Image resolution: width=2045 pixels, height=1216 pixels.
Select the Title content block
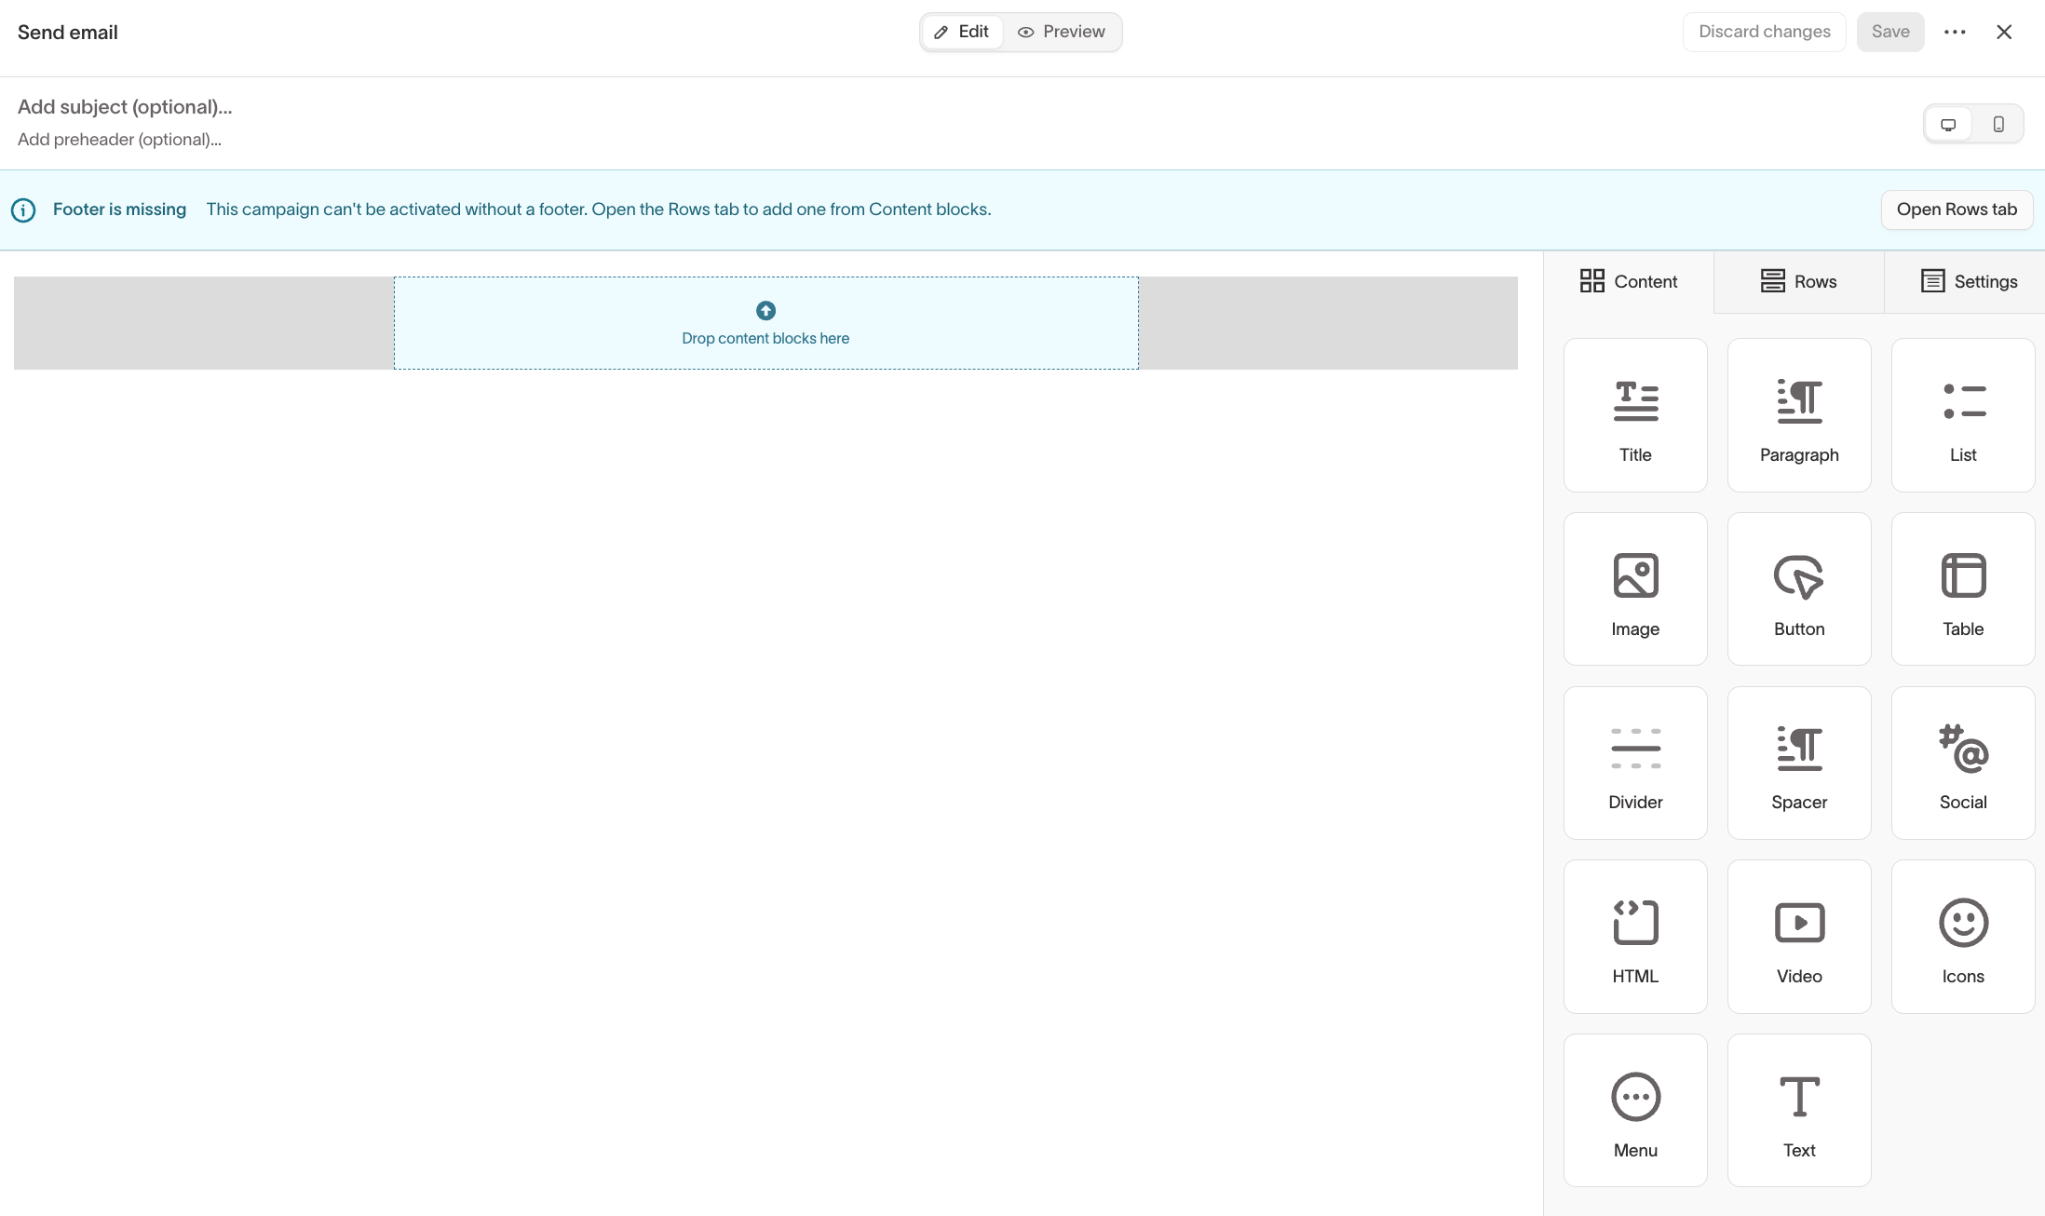pos(1635,415)
